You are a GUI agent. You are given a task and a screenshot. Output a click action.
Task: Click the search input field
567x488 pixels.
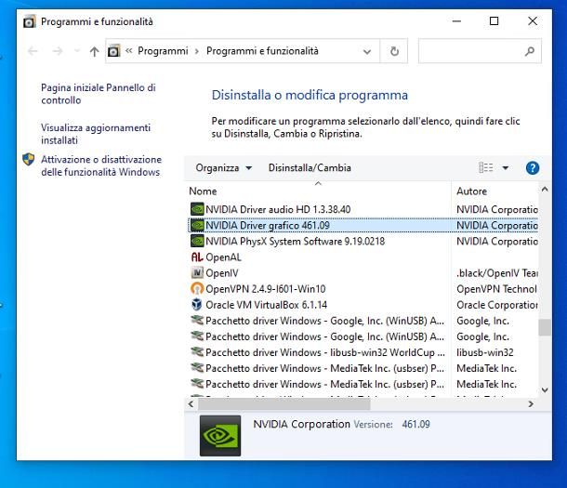coord(480,51)
